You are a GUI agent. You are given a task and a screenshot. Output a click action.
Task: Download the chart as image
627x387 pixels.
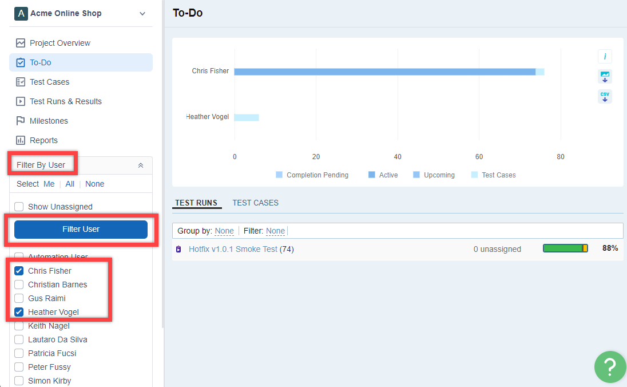point(605,77)
